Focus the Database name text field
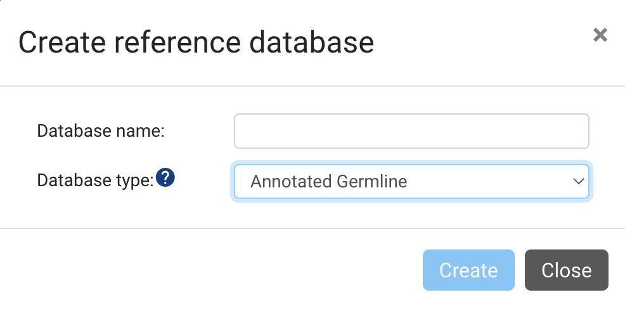The height and width of the screenshot is (309, 625). click(411, 131)
